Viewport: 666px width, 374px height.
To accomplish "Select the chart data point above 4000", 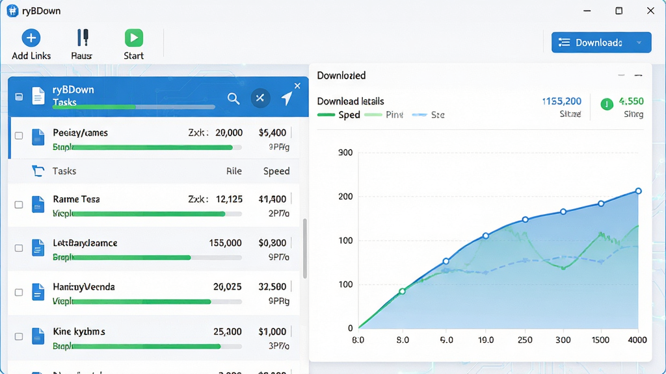I will click(639, 192).
